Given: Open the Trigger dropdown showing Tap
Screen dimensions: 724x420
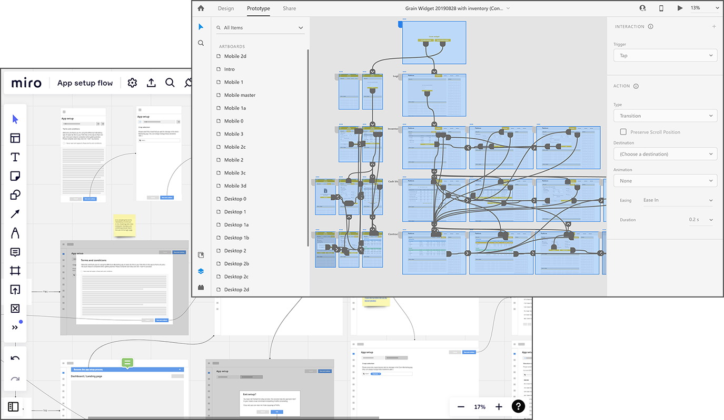Looking at the screenshot, I should tap(665, 55).
